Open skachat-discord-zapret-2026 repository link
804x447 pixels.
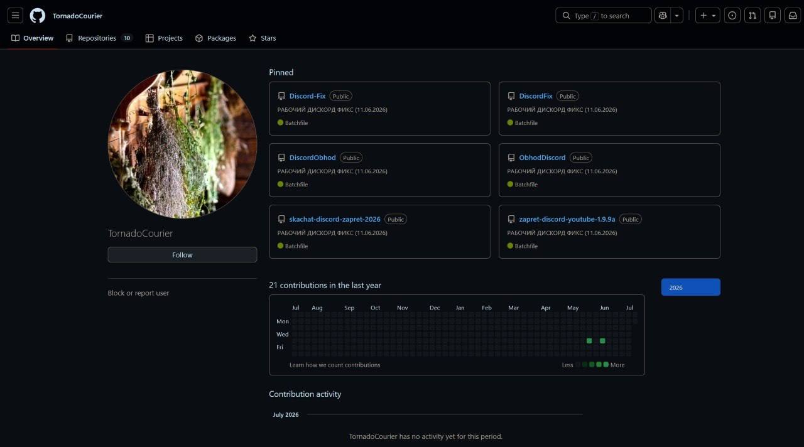[335, 219]
